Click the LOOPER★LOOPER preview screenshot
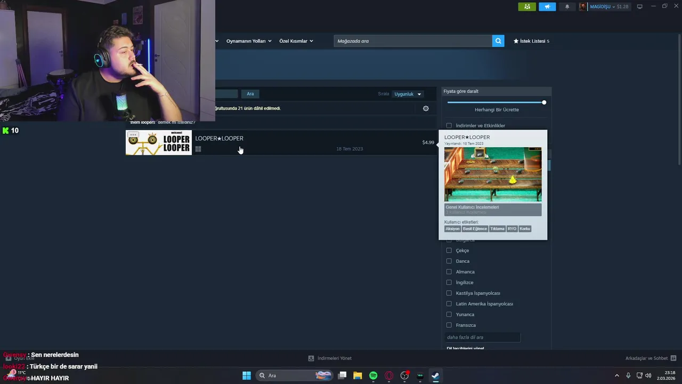 493,174
